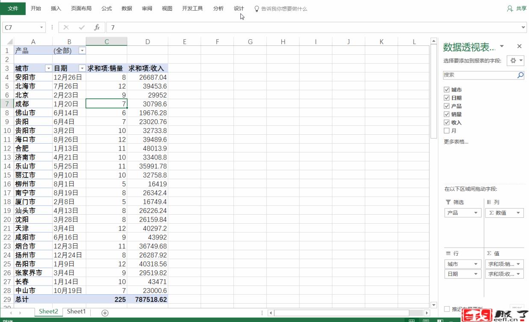Expand the 产品 (全部) filter dropdown in B1
Screen dimensions: 529x322
pyautogui.click(x=82, y=50)
